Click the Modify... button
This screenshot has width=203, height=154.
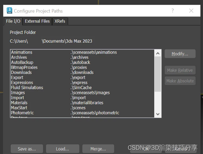tap(180, 54)
